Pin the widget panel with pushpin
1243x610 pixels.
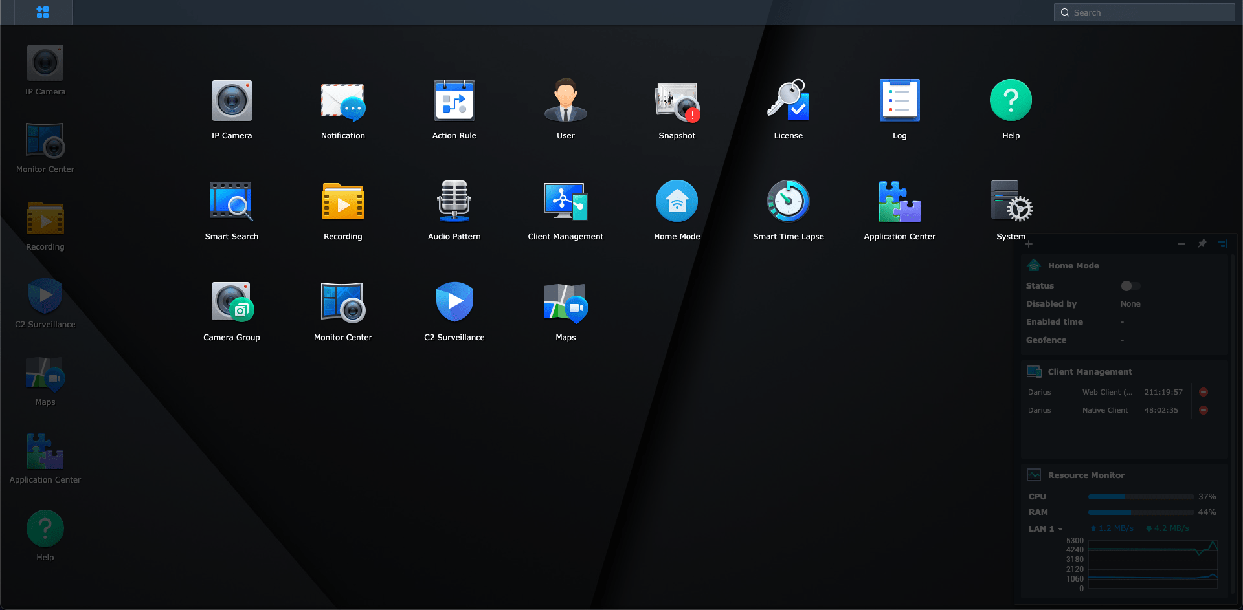point(1202,244)
